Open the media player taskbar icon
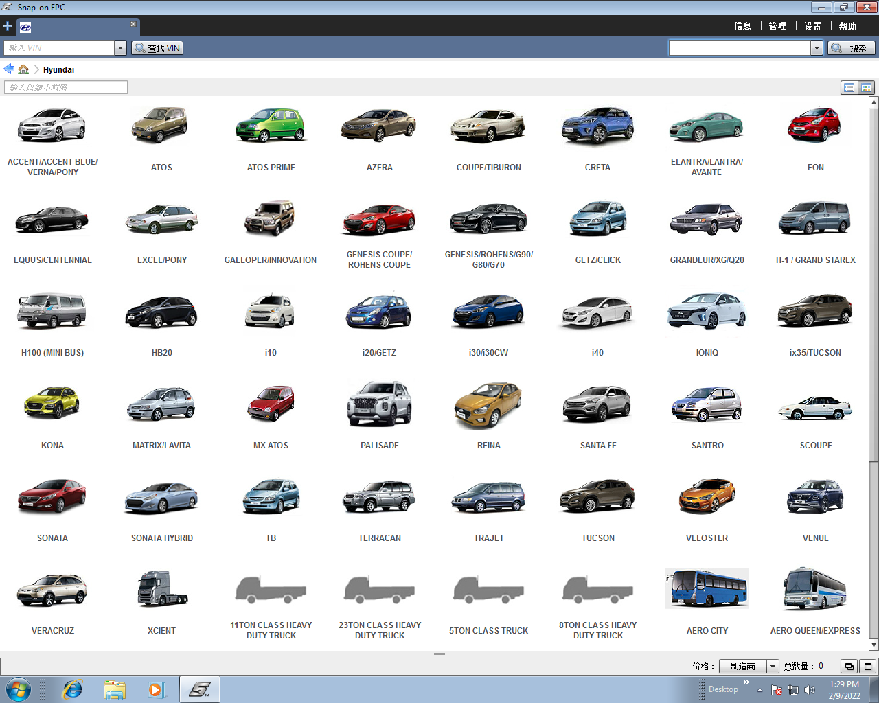 point(157,689)
